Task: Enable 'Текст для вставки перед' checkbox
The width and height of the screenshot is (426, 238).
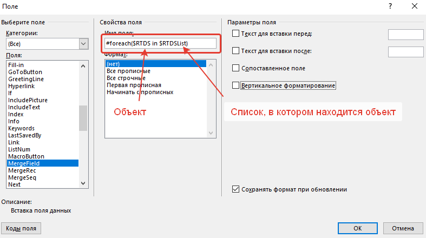Action: pyautogui.click(x=235, y=34)
